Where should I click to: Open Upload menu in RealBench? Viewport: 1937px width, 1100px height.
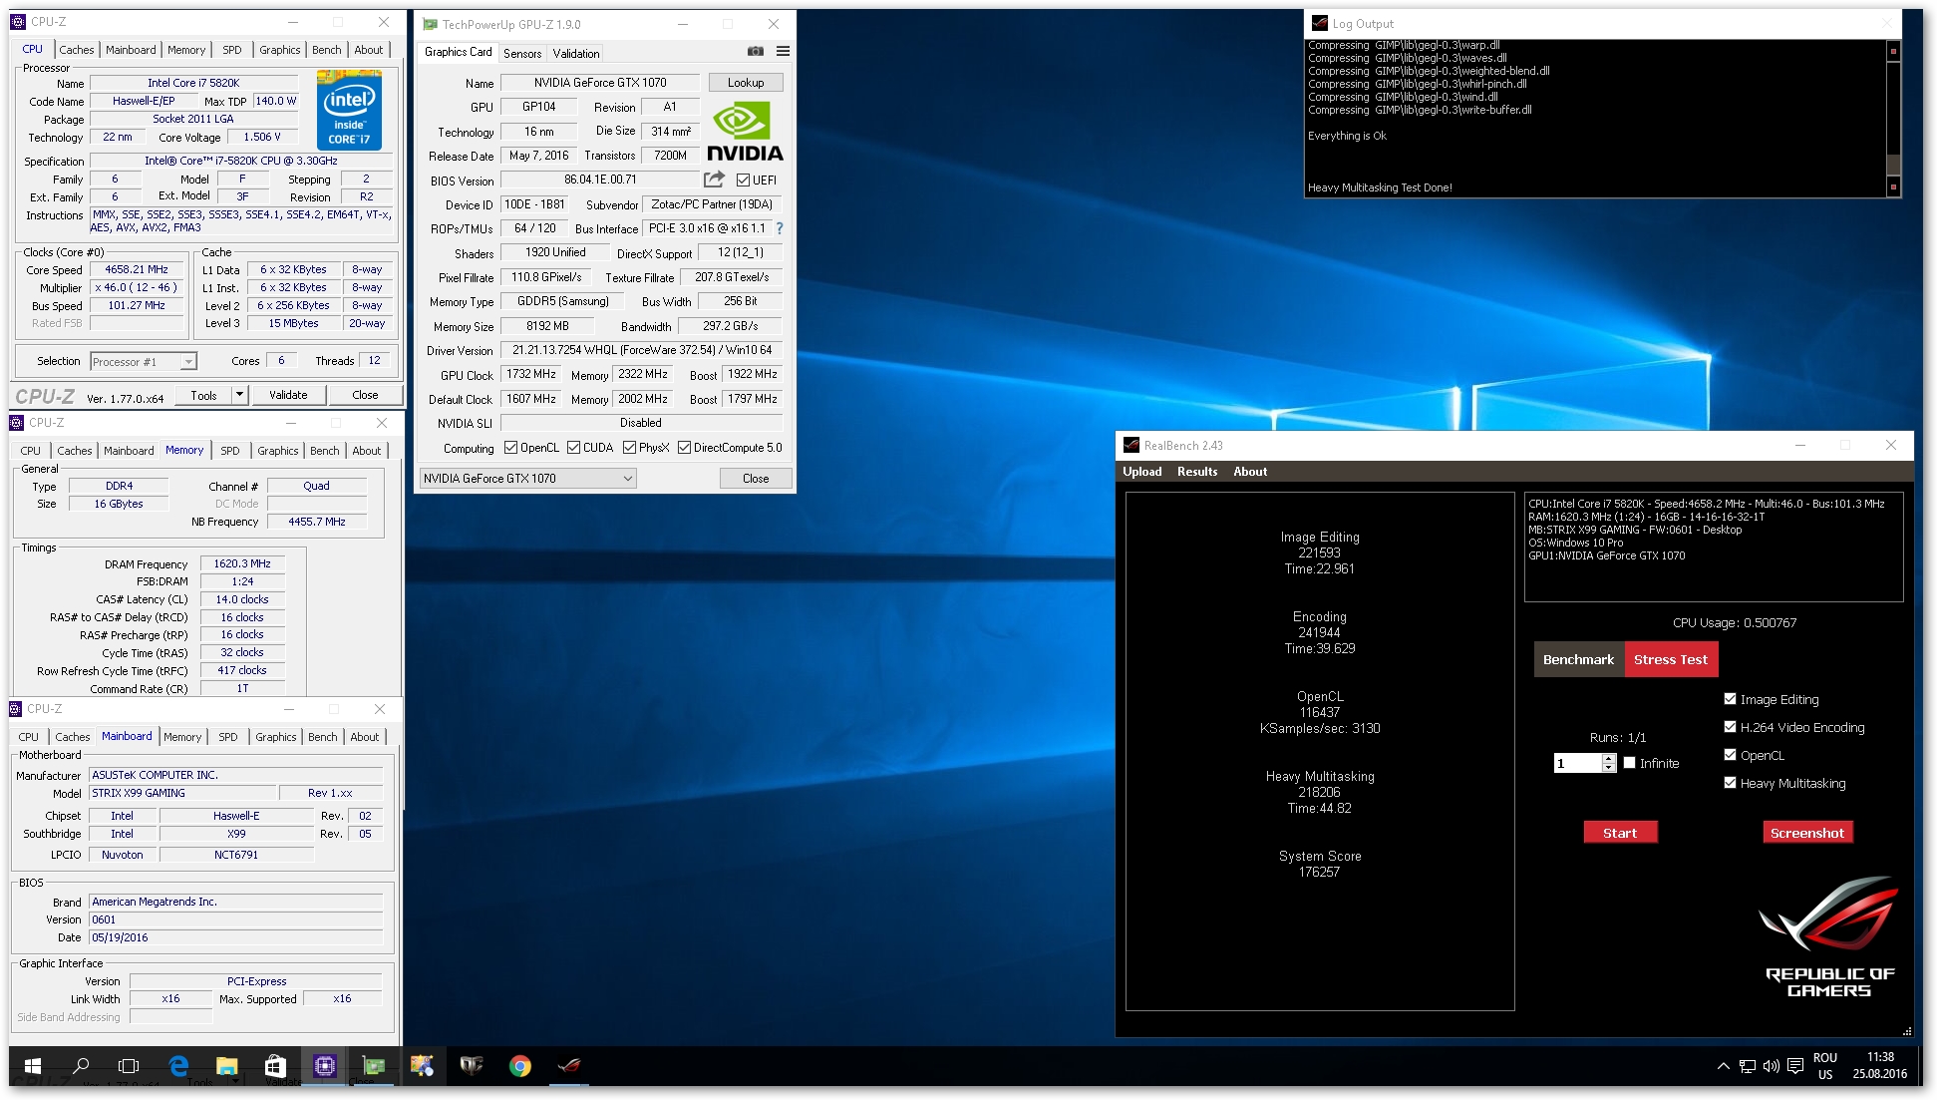tap(1142, 472)
